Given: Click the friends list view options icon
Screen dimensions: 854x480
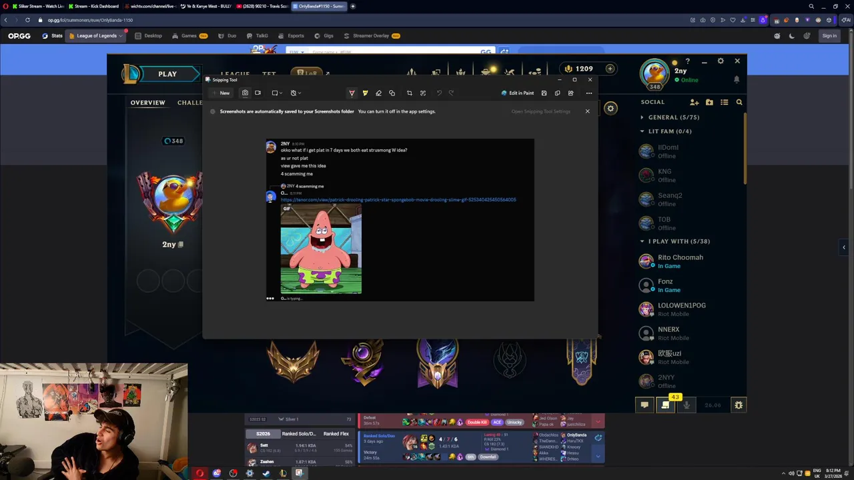Looking at the screenshot, I should 724,102.
